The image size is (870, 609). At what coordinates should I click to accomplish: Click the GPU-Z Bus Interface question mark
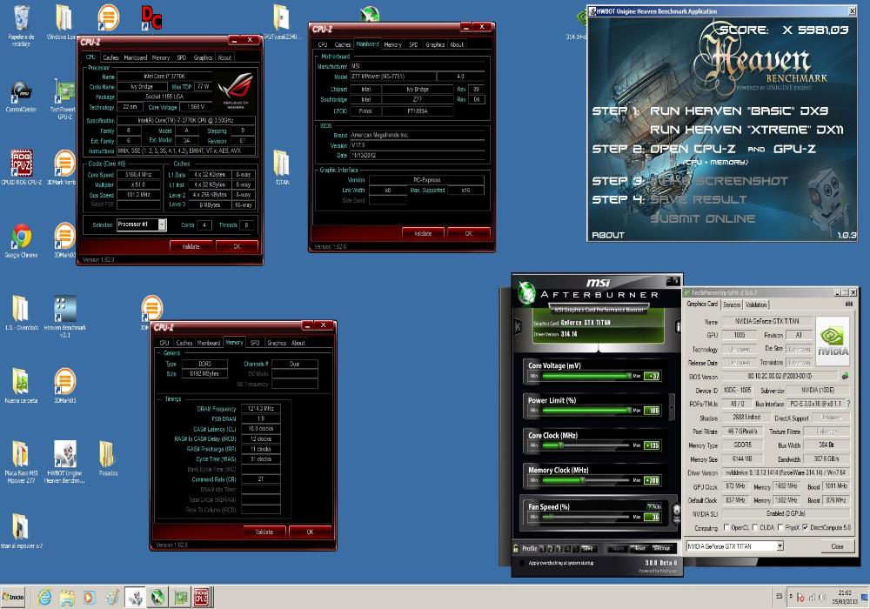pos(847,404)
